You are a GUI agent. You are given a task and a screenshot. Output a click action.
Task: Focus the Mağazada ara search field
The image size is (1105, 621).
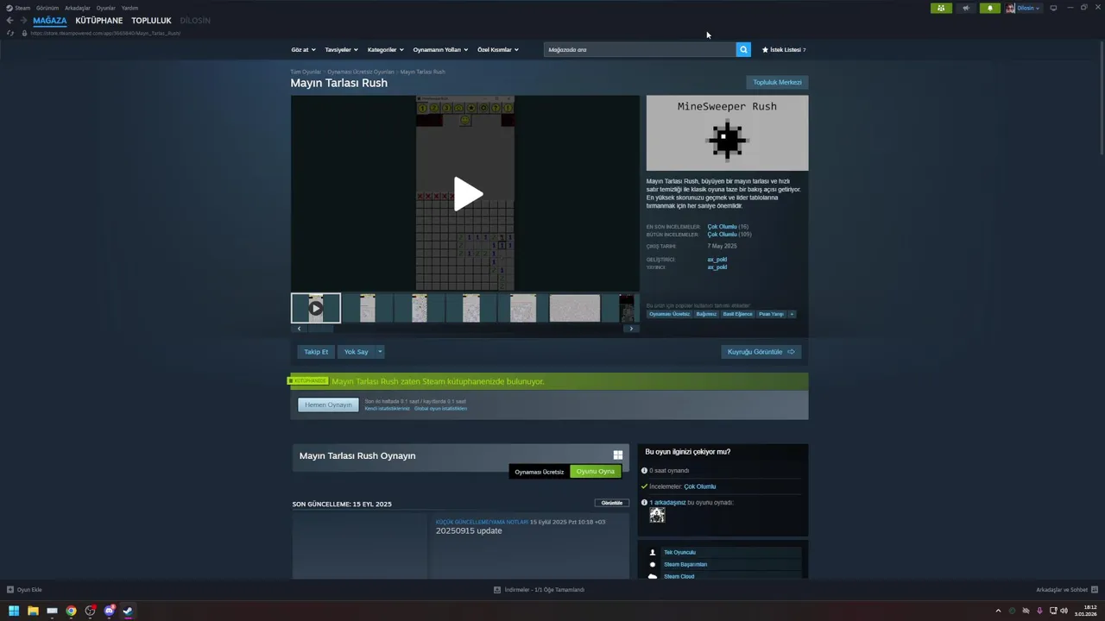[640, 49]
